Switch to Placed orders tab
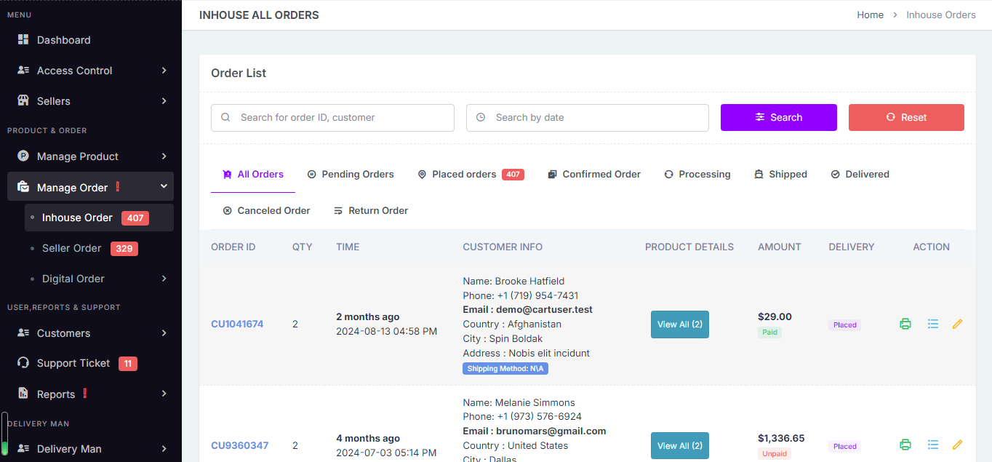Screen dimensions: 992x462 [x=471, y=175]
